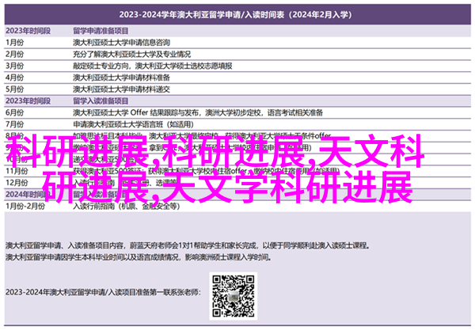Image resolution: width=475 pixels, height=330 pixels.
Task: Click the table title 2023-2024学年澳大利亚留学申请/入读时间表
Action: (x=237, y=12)
